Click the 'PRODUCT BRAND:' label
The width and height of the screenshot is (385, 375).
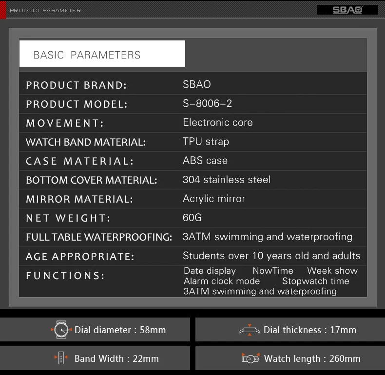click(77, 85)
